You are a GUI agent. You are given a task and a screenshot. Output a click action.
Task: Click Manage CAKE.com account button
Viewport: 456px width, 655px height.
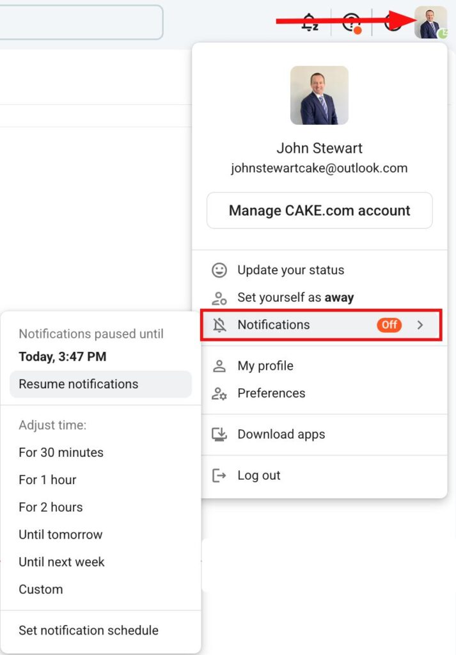[x=319, y=210]
